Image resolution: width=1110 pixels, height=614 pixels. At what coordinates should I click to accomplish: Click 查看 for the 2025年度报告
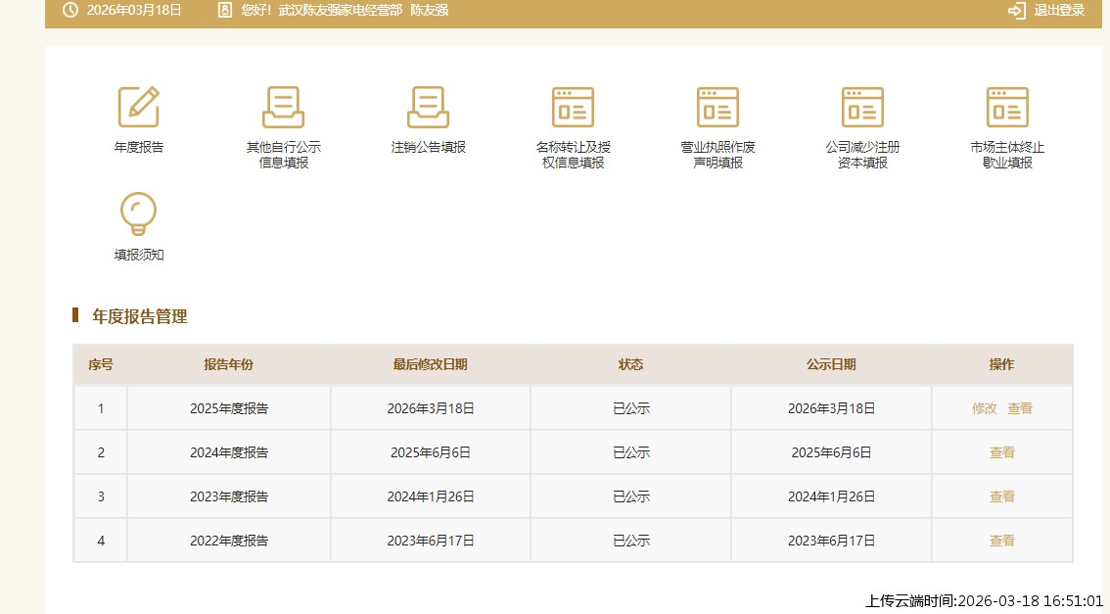click(1020, 408)
